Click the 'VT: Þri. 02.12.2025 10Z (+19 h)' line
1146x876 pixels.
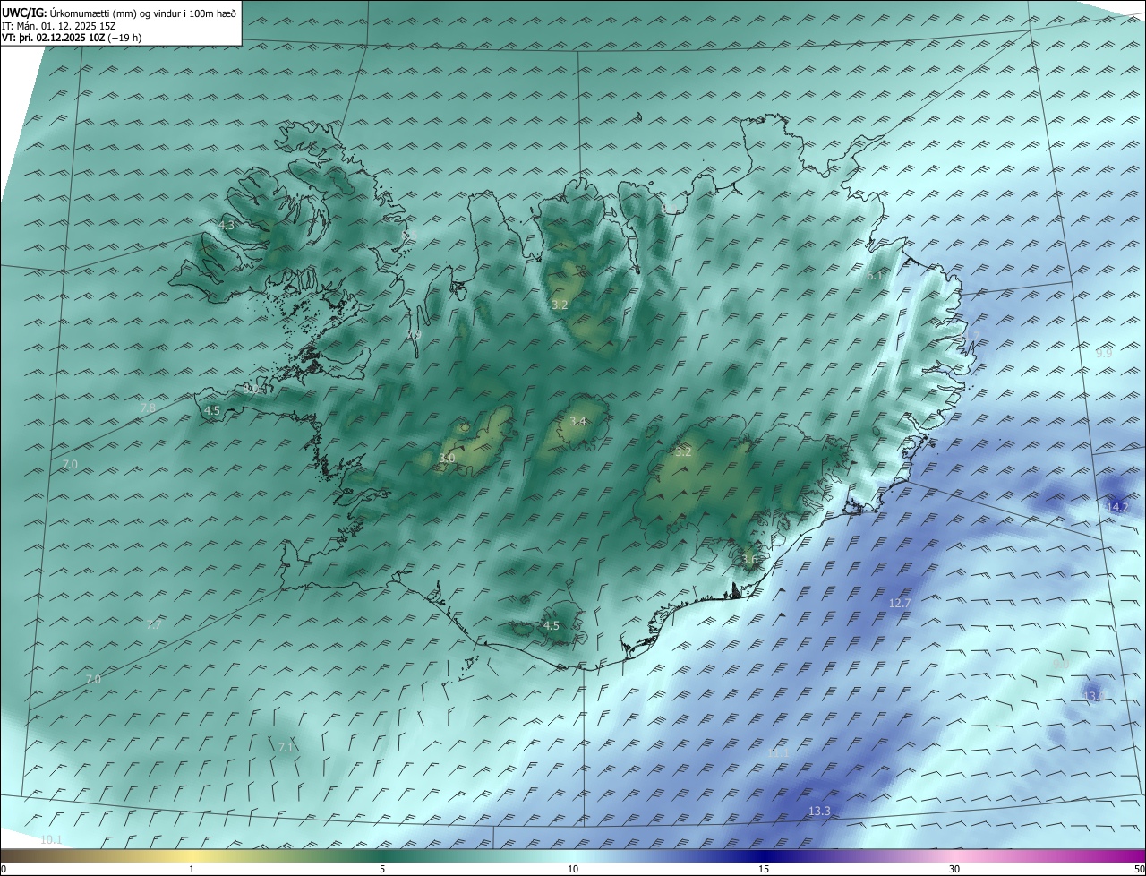pos(72,38)
